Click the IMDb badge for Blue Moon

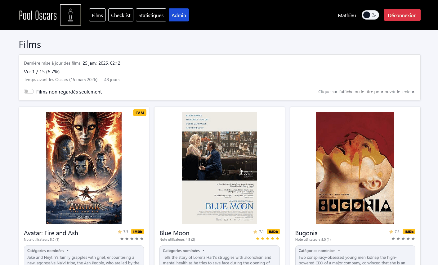point(273,231)
